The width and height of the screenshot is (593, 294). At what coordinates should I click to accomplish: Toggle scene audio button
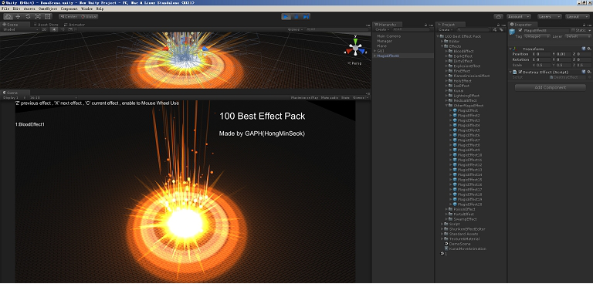point(63,29)
